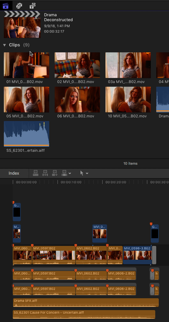Open the timeline Index

[x=14, y=173]
